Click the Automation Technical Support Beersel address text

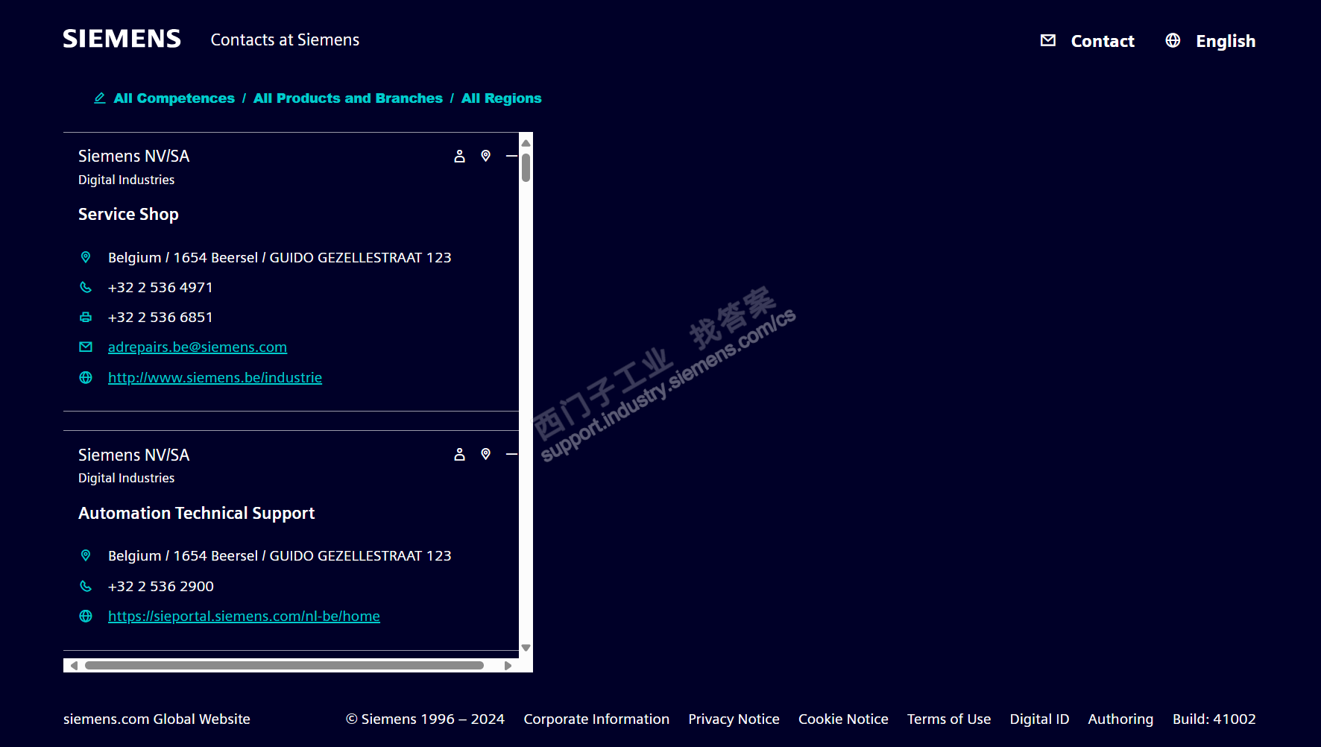click(280, 555)
